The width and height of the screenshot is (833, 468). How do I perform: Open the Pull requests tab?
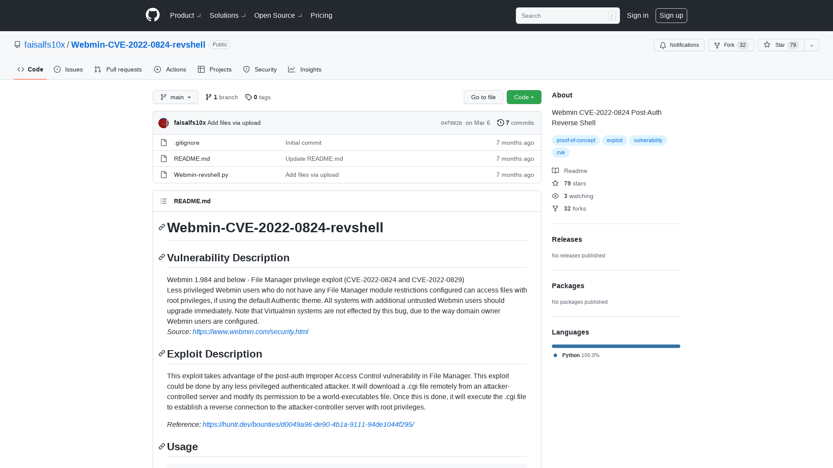(x=118, y=69)
